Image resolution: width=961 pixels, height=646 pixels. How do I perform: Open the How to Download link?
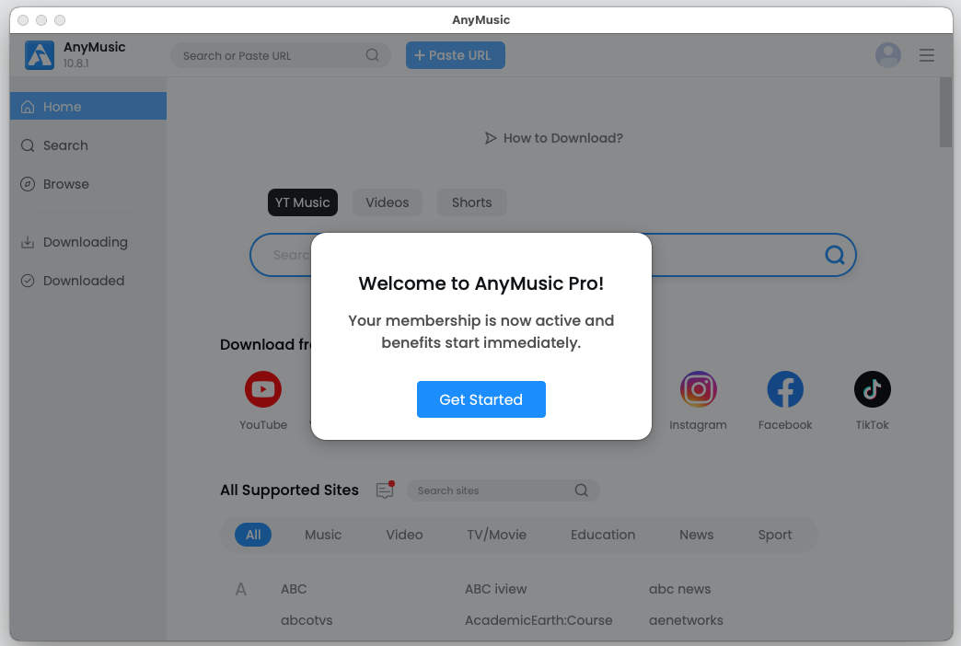553,138
